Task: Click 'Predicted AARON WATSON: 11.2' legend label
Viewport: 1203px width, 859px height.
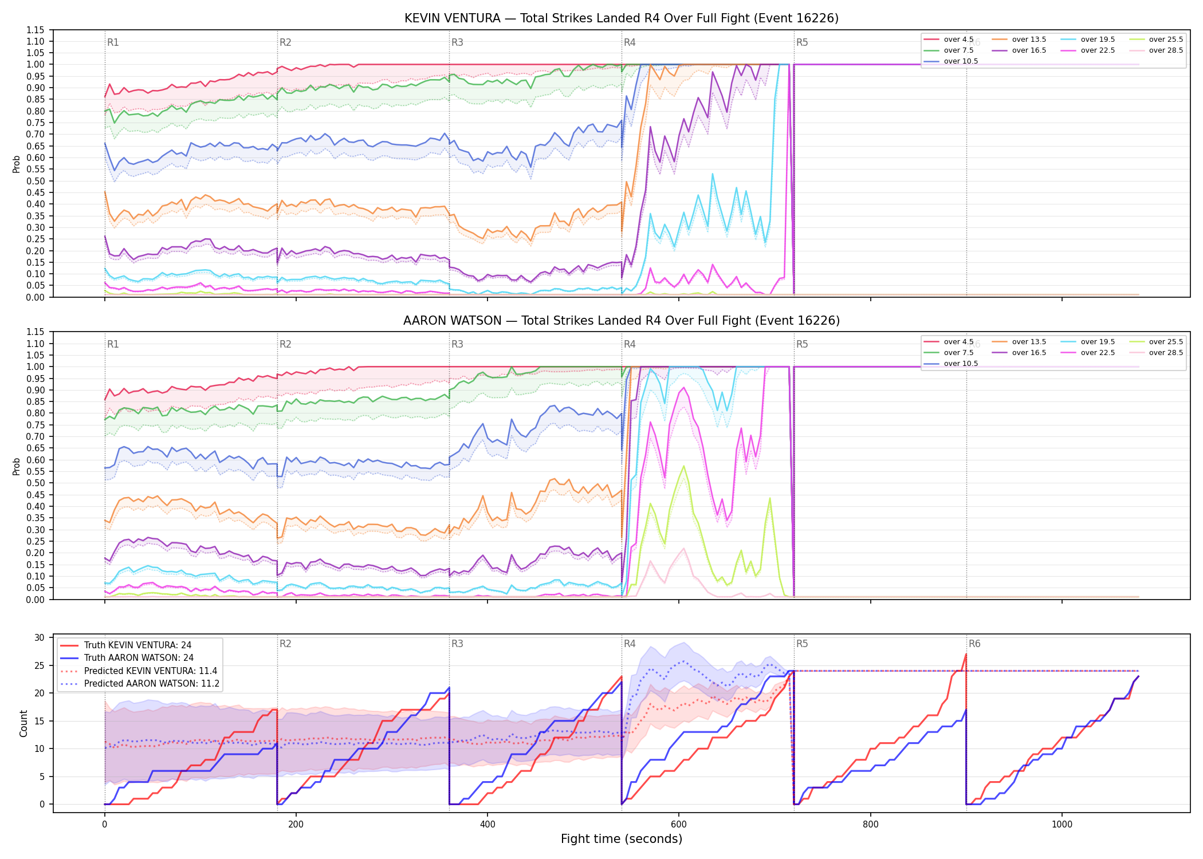Action: pyautogui.click(x=152, y=684)
